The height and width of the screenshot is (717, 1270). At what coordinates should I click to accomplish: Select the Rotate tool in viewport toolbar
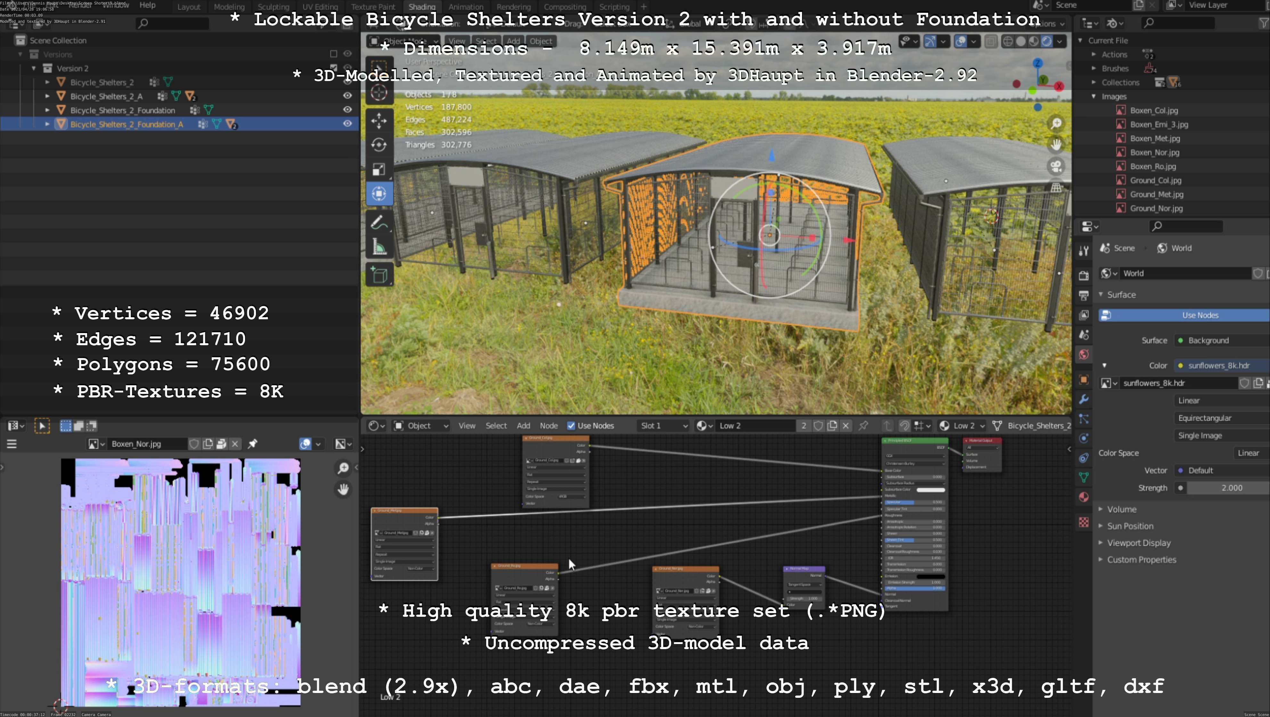click(379, 145)
